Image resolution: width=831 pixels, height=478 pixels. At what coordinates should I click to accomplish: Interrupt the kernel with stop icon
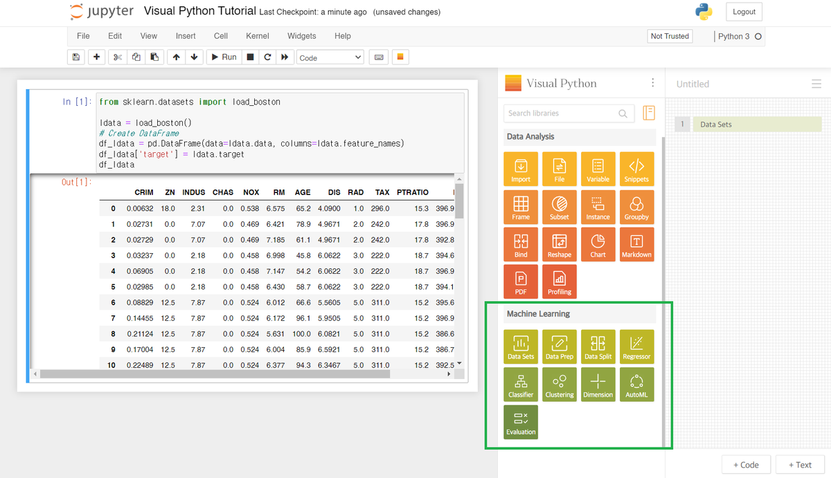pos(251,57)
